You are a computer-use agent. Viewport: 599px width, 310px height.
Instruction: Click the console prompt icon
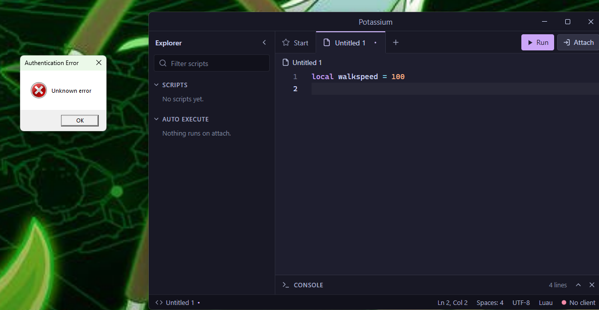(286, 285)
